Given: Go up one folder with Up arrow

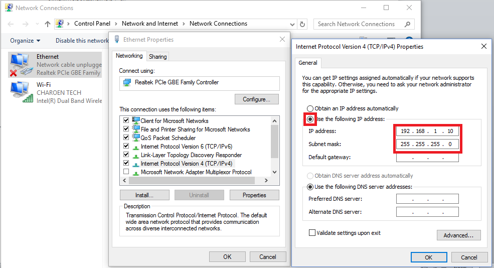Looking at the screenshot, I should pyautogui.click(x=47, y=24).
